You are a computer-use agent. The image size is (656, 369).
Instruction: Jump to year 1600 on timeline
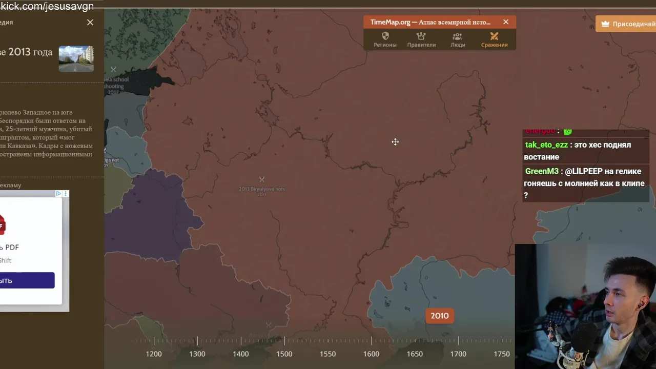(372, 354)
